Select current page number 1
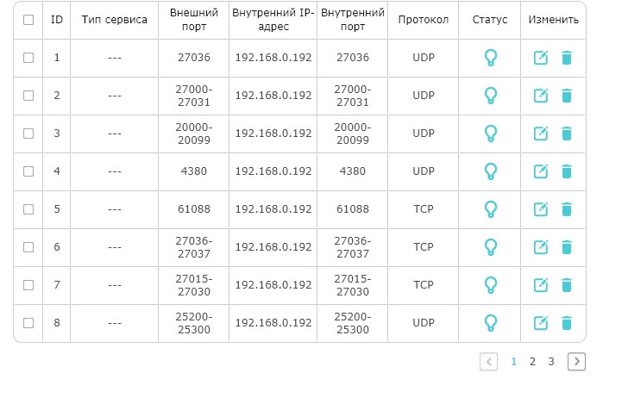628x404 pixels. click(514, 362)
